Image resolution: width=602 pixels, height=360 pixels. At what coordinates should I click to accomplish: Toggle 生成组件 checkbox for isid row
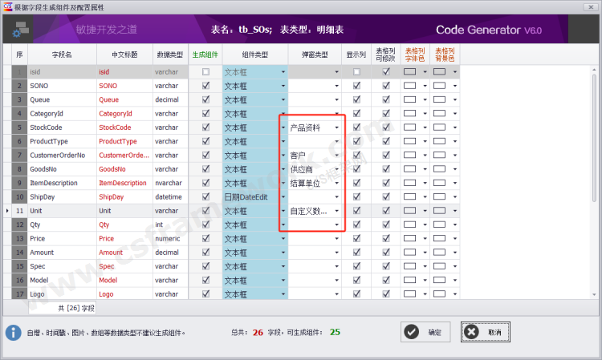click(x=205, y=71)
